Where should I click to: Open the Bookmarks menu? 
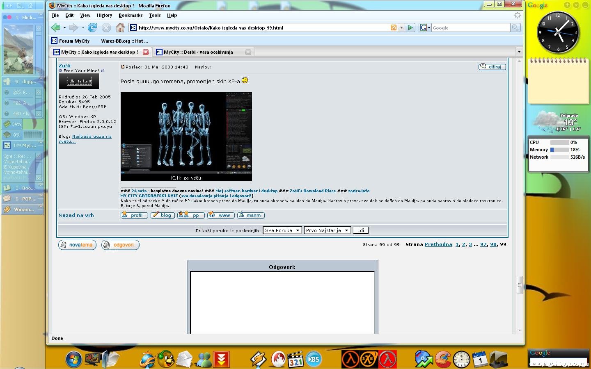pos(131,15)
